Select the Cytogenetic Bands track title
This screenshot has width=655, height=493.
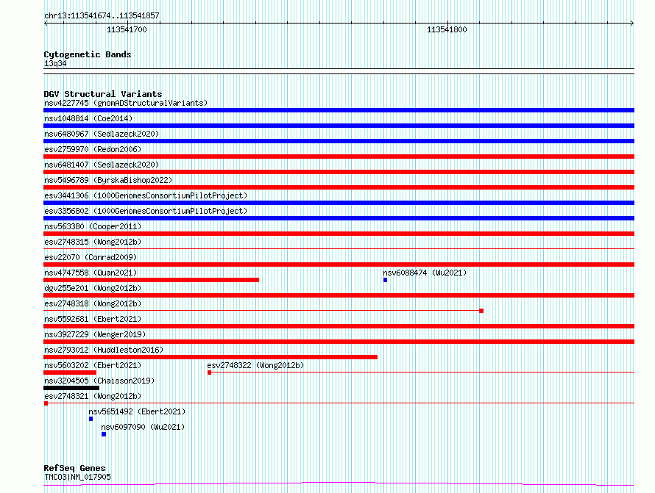88,54
